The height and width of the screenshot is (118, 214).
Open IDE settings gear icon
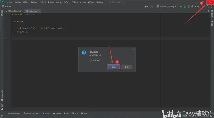[x=211, y=6]
